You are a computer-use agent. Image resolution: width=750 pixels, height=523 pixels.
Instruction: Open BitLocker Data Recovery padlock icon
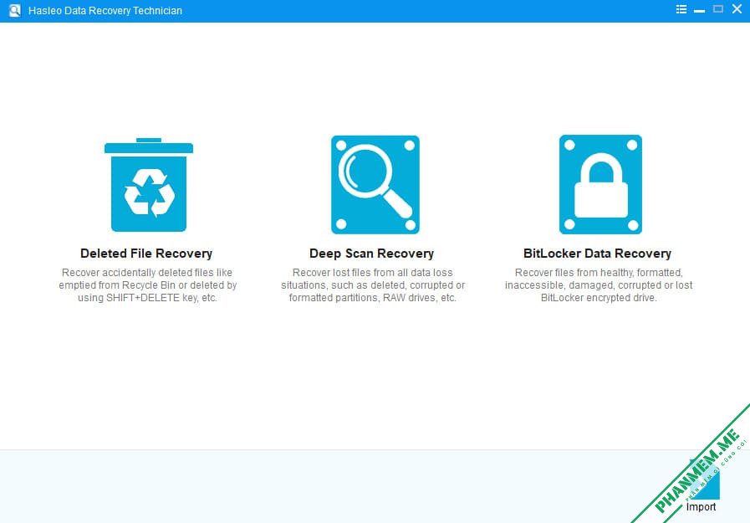pos(600,184)
